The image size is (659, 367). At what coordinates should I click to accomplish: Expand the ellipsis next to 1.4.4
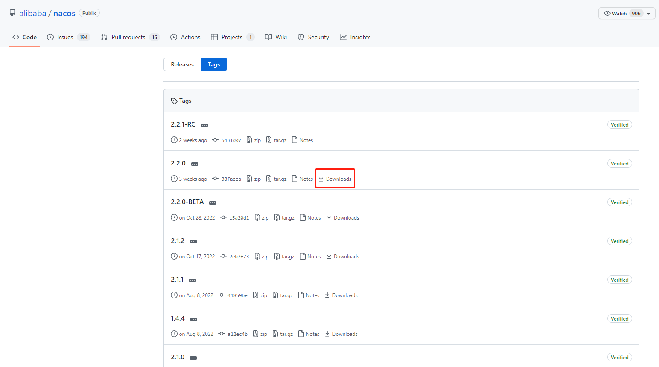coord(194,319)
